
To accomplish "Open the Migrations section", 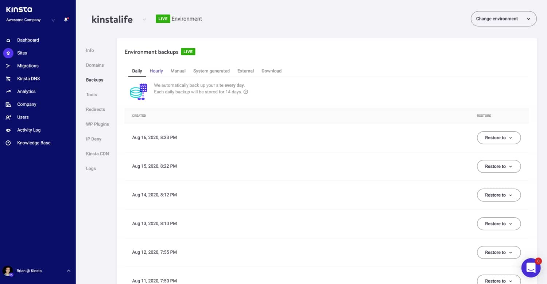I will click(x=27, y=66).
